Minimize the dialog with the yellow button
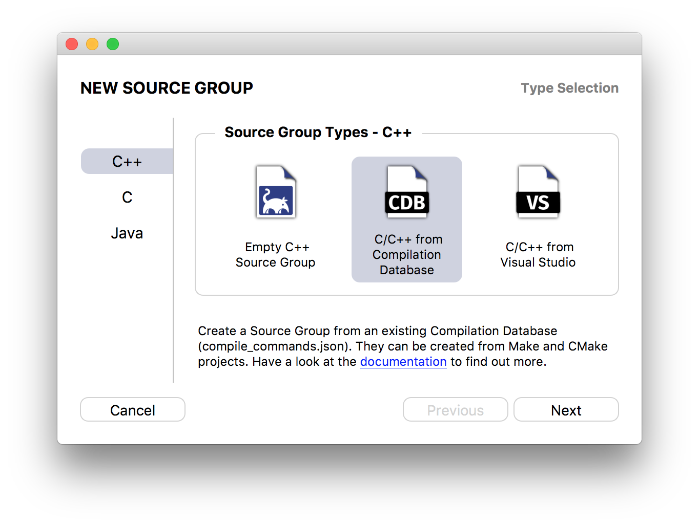The image size is (699, 526). click(92, 44)
